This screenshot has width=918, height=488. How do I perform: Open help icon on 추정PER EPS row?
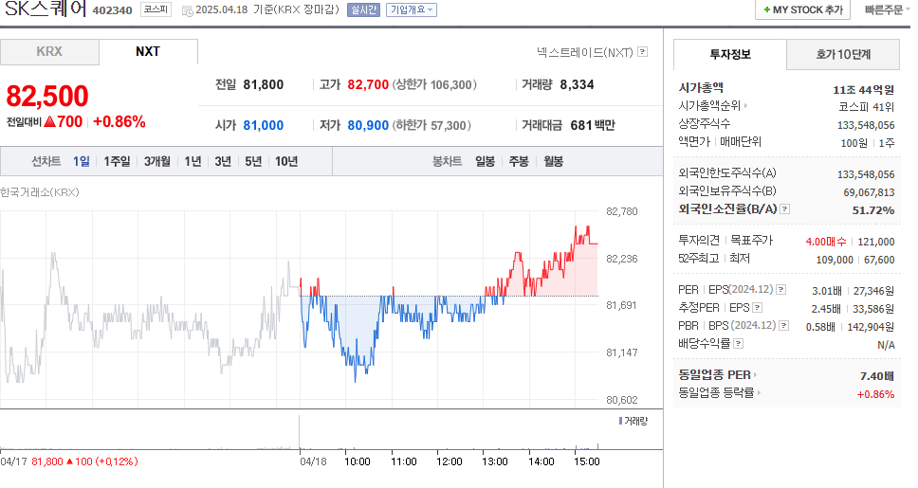click(x=757, y=308)
